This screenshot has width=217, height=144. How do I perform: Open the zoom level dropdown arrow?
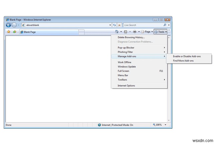(x=165, y=125)
